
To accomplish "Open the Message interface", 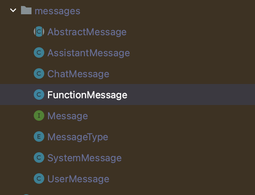I will tap(67, 116).
